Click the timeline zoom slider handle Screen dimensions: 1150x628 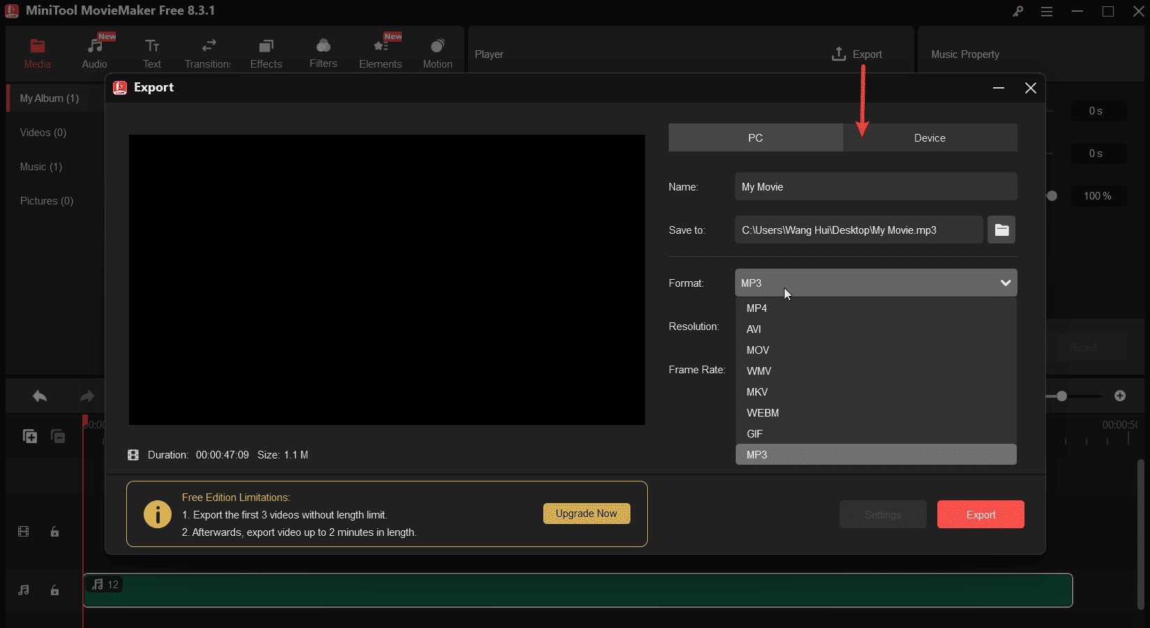[1061, 396]
